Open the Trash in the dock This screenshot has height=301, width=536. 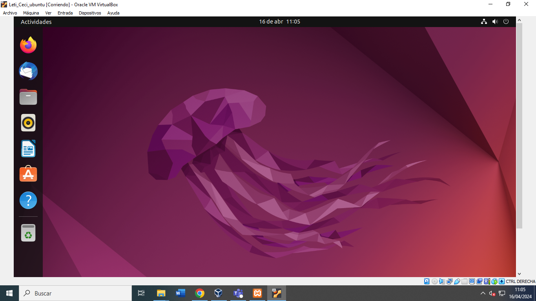point(28,233)
